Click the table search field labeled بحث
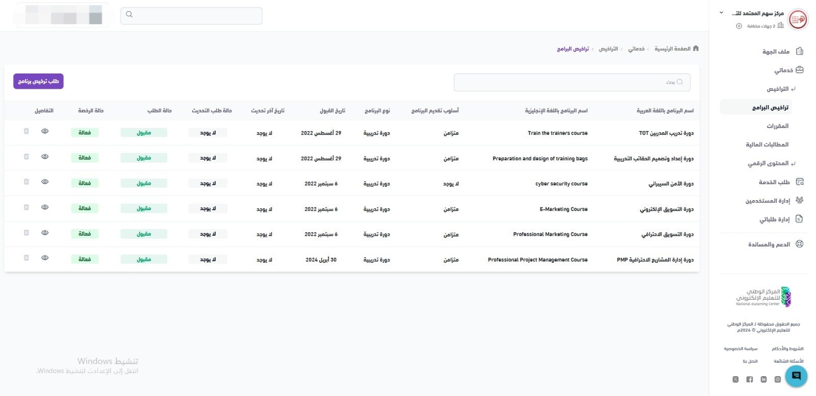The image size is (816, 396). 571,82
